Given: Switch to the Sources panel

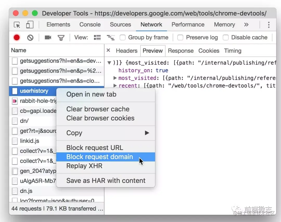Looking at the screenshot, I should [120, 24].
